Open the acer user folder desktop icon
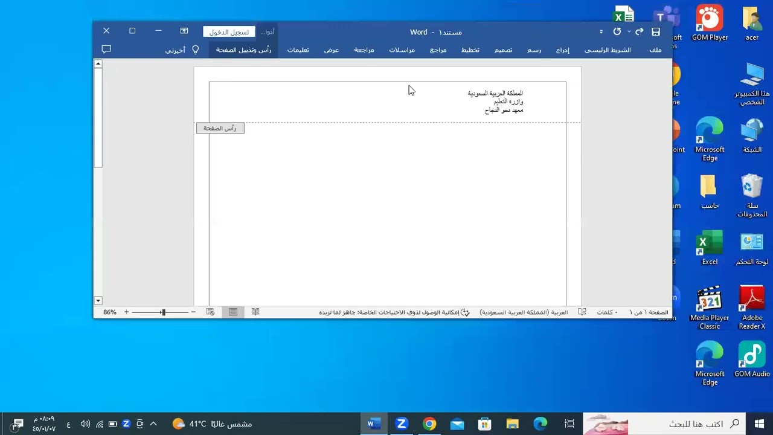 [x=752, y=24]
